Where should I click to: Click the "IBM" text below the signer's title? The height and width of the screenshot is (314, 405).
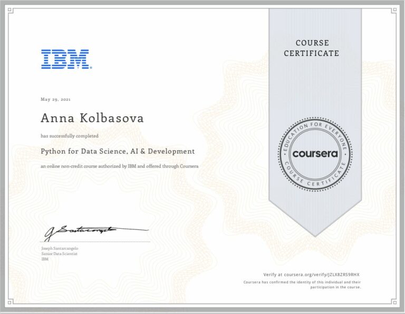(x=44, y=259)
